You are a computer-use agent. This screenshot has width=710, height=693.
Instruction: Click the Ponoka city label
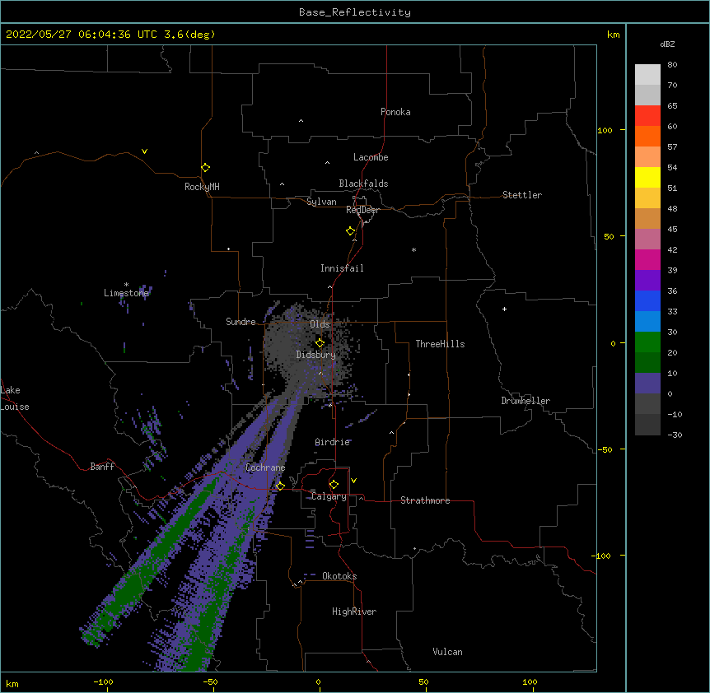click(x=395, y=112)
